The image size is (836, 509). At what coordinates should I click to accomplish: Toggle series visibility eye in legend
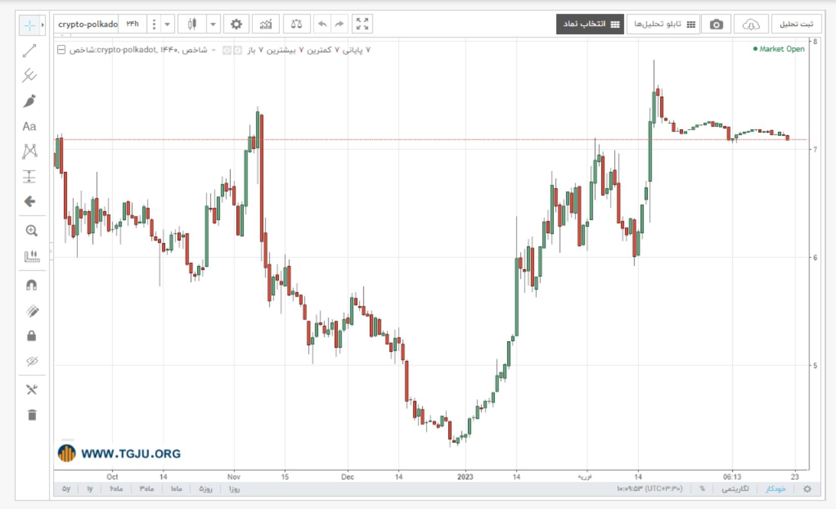tap(227, 50)
